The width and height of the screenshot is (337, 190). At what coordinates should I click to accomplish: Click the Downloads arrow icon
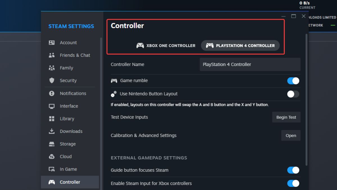click(52, 131)
